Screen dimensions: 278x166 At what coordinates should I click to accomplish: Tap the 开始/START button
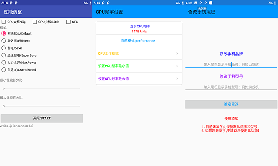[42, 118]
